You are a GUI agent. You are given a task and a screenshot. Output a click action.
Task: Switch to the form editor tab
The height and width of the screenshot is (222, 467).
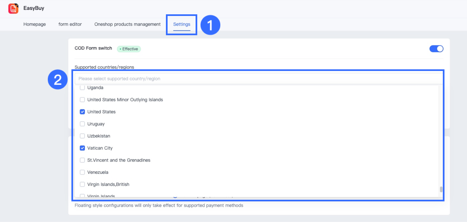[x=70, y=24]
